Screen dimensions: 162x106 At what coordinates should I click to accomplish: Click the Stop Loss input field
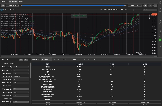pos(21,83)
